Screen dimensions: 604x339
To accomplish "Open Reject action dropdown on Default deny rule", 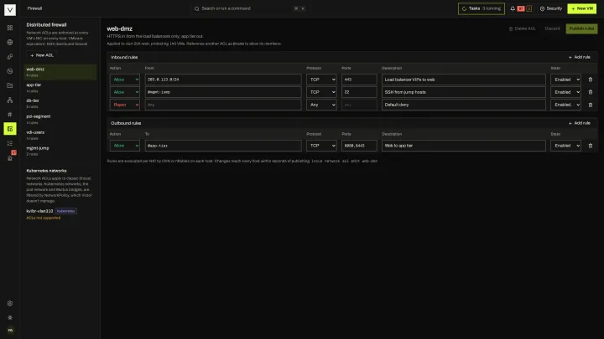I will [x=125, y=105].
